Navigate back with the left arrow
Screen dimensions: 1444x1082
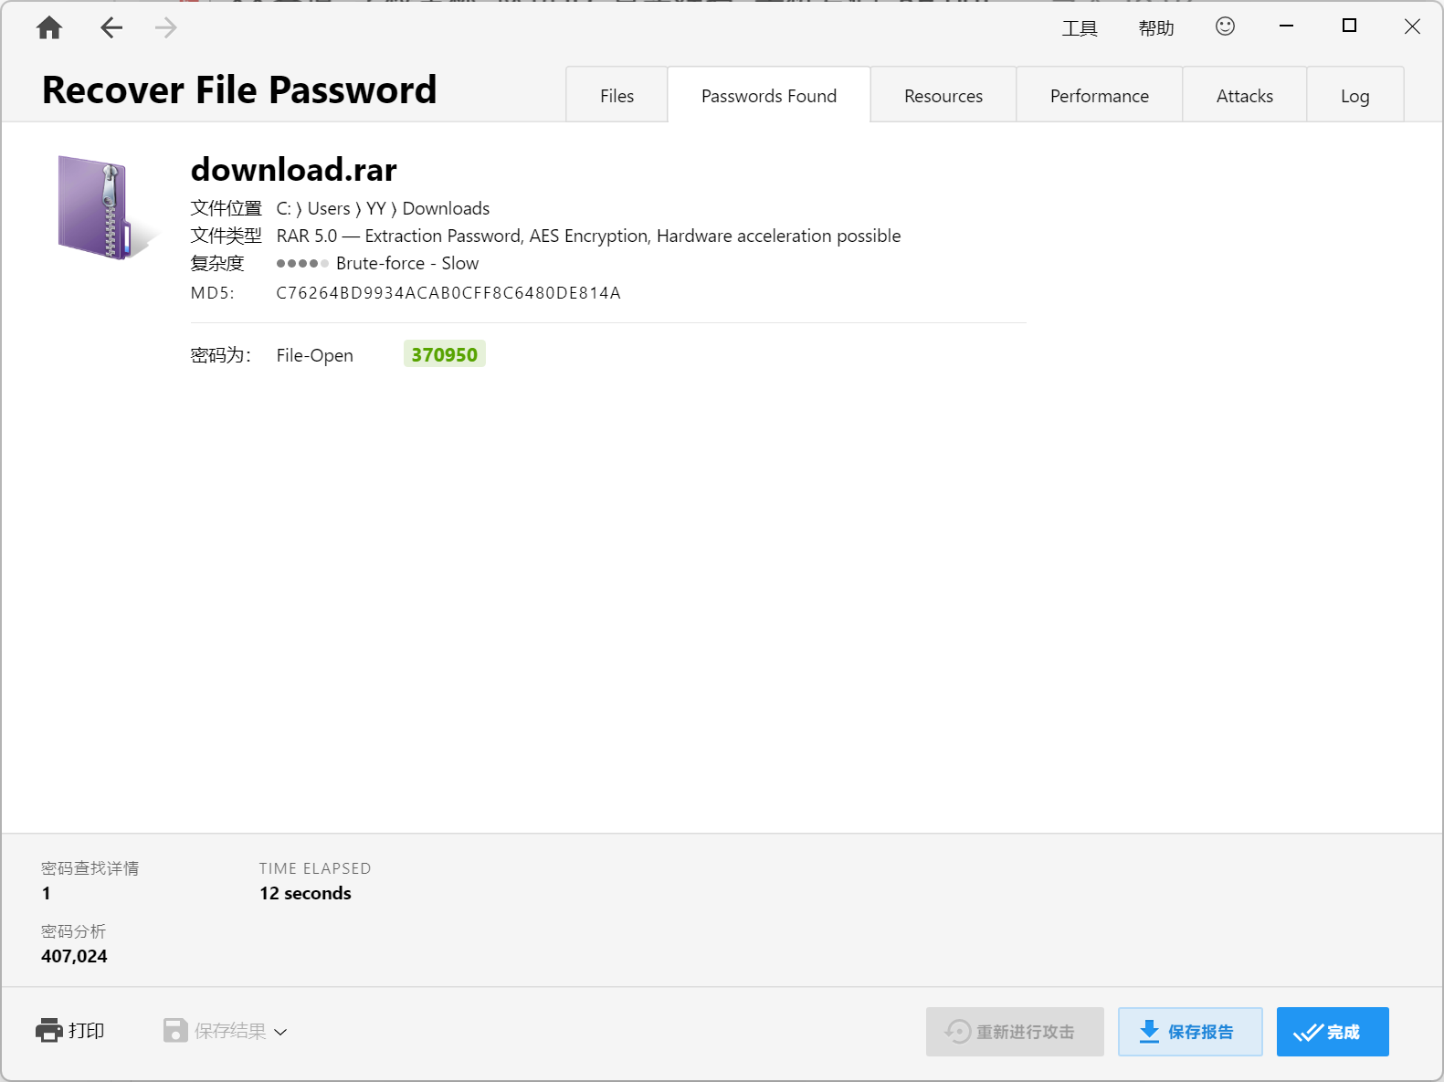click(x=111, y=27)
